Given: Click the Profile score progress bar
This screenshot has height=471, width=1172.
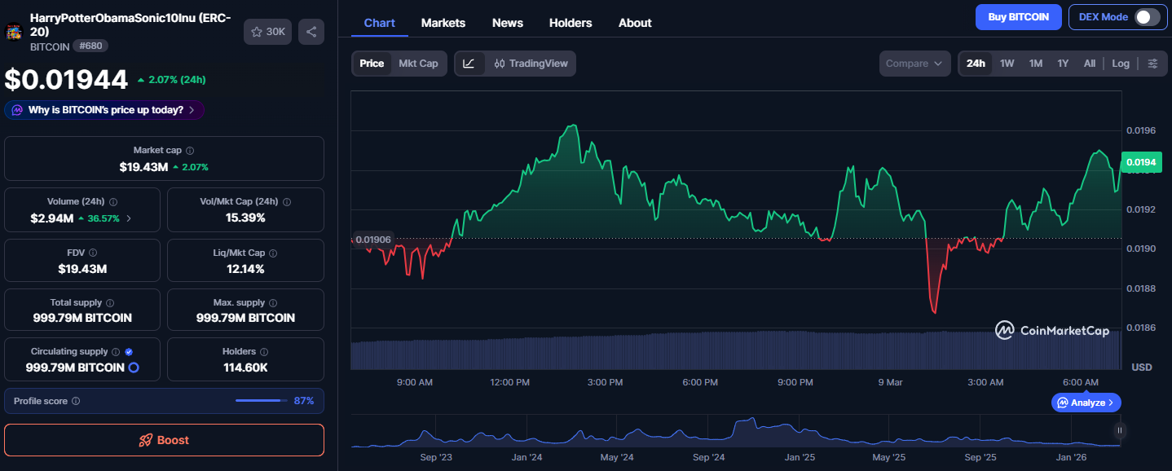Looking at the screenshot, I should [262, 401].
